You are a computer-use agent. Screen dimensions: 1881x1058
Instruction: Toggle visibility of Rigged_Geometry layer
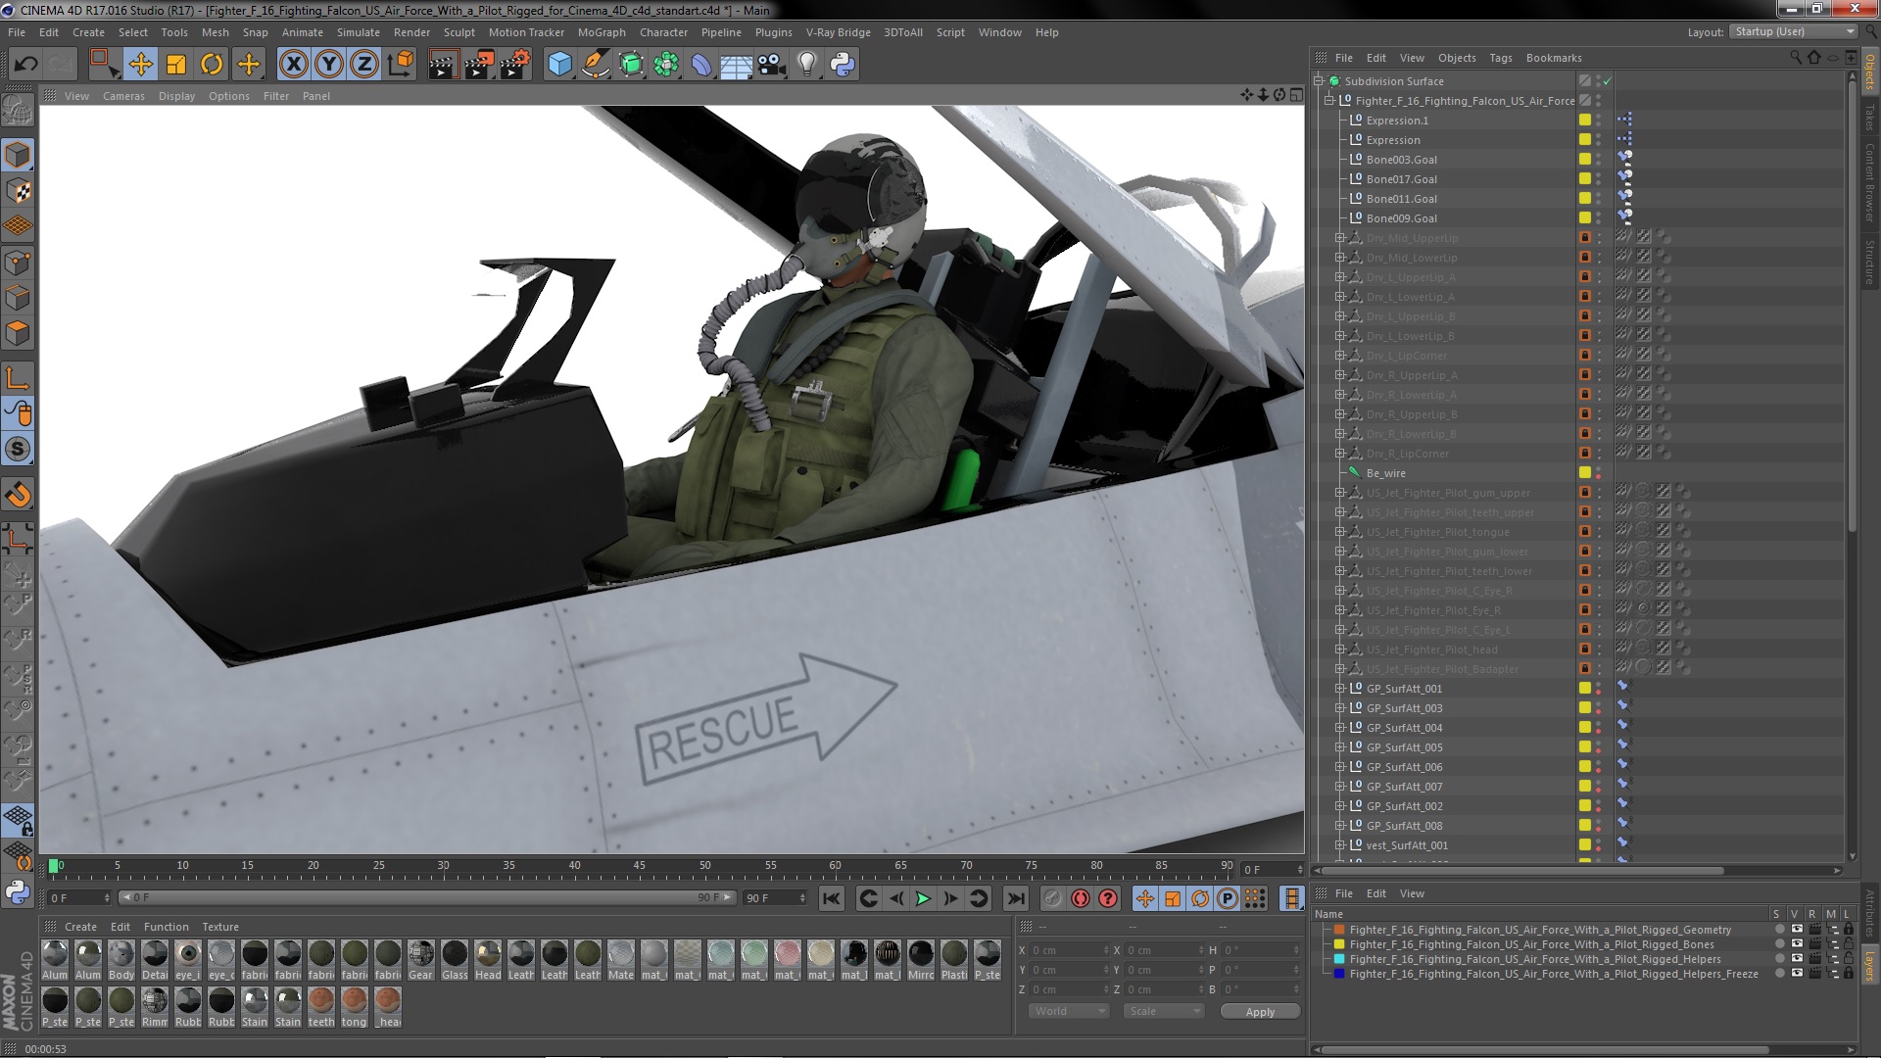(x=1797, y=930)
